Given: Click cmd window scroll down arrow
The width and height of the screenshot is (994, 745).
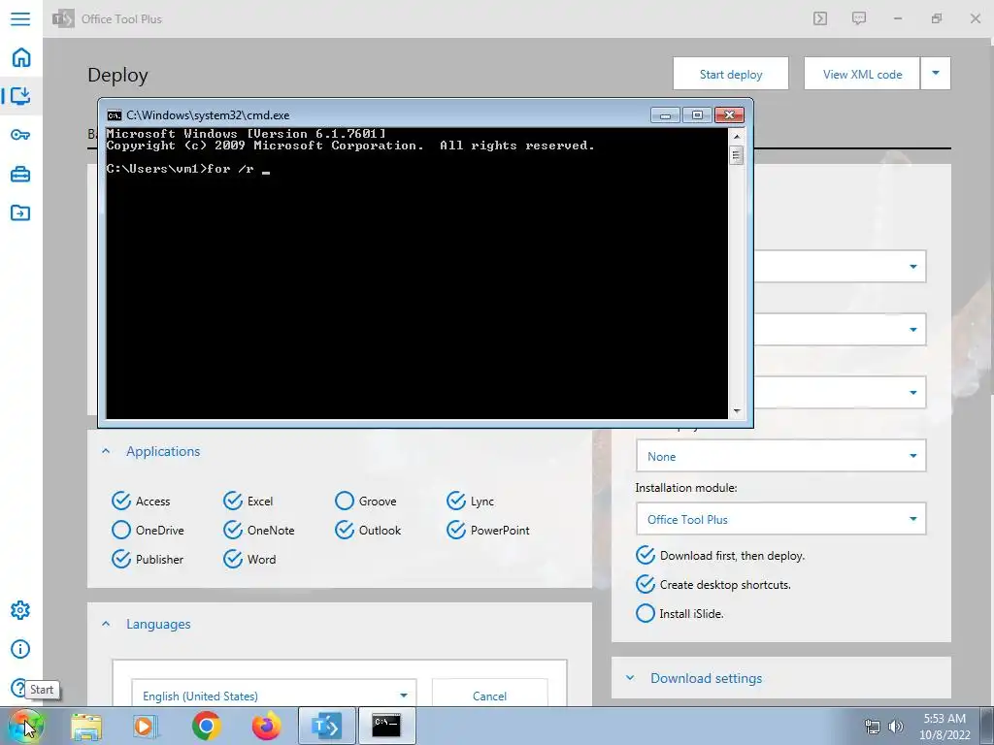Looking at the screenshot, I should [736, 411].
